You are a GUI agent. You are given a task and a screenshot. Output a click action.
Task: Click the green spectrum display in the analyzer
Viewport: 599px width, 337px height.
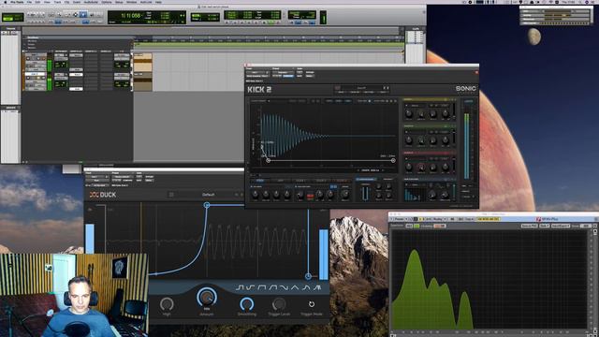tap(489, 279)
